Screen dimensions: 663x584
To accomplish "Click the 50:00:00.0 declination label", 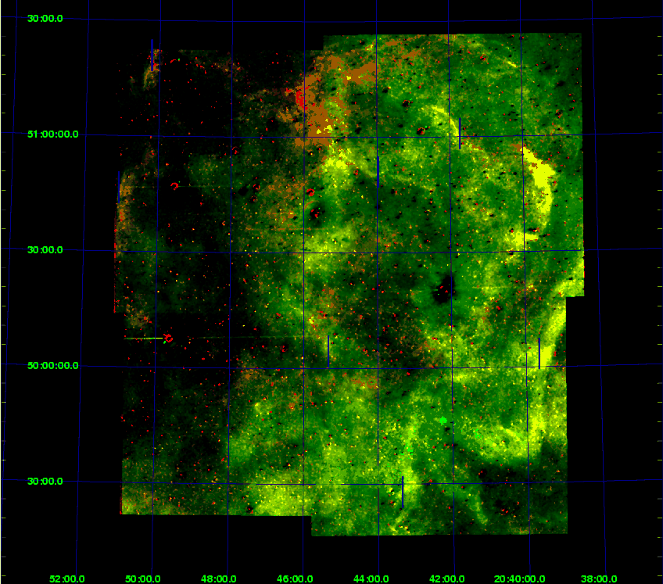I will (x=53, y=366).
